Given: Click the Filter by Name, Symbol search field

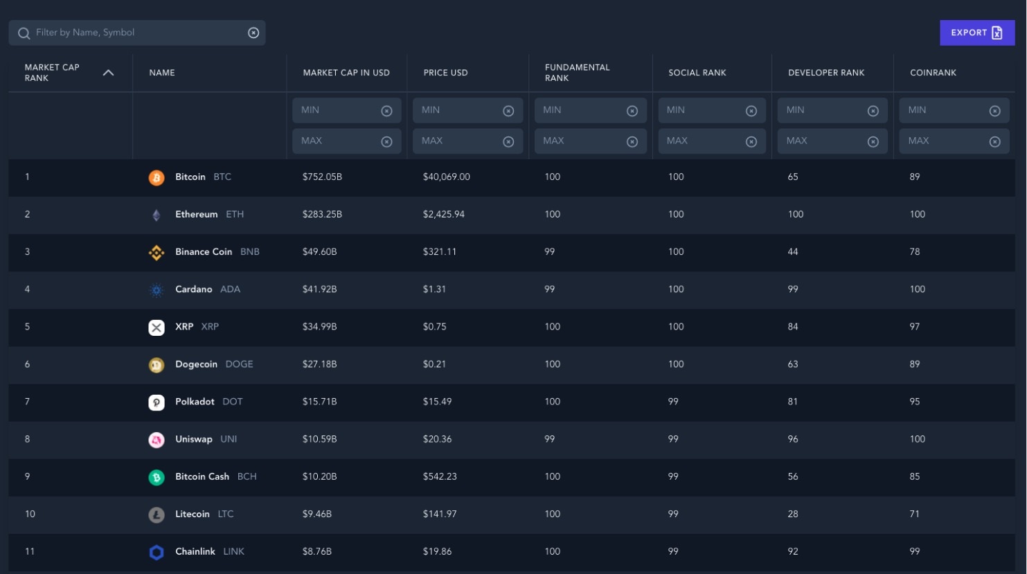Looking at the screenshot, I should pos(137,33).
